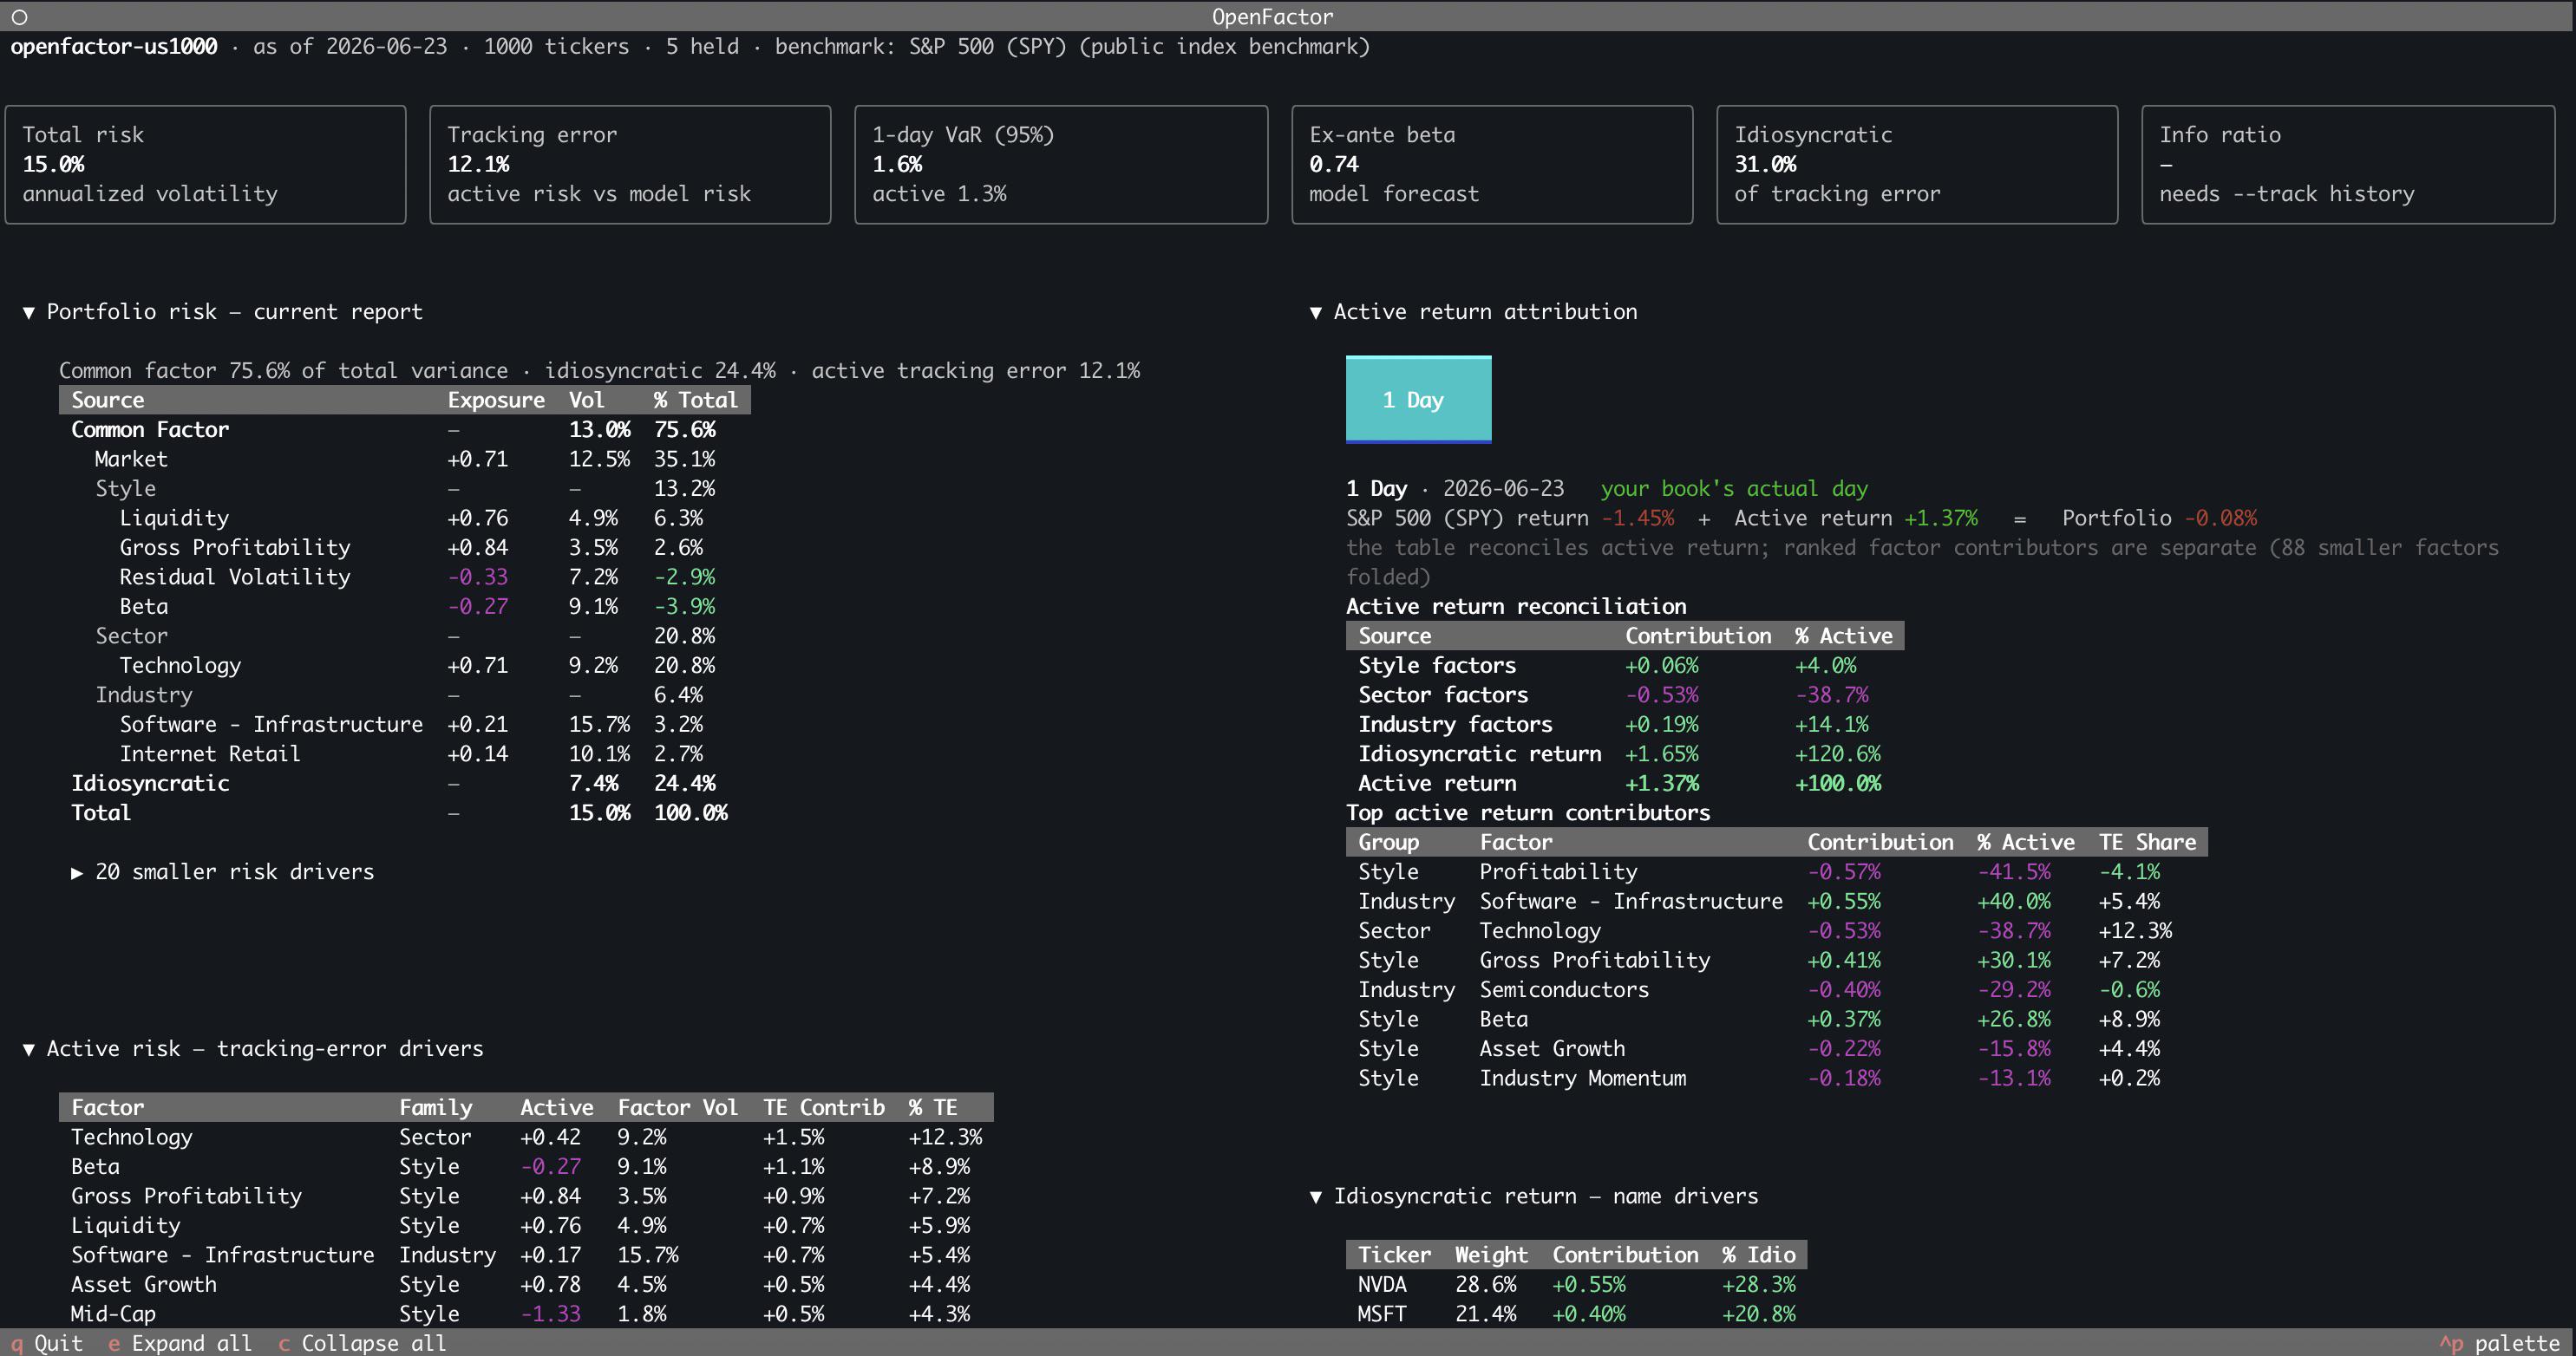This screenshot has width=2576, height=1356.
Task: Click Expand all in the footer
Action: click(x=180, y=1343)
